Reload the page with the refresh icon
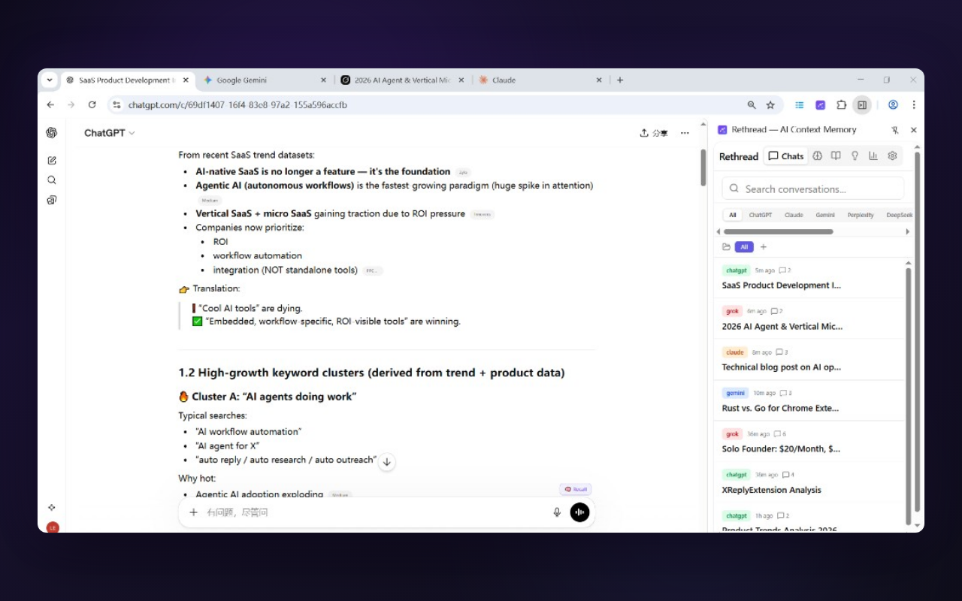This screenshot has width=962, height=601. coord(92,105)
